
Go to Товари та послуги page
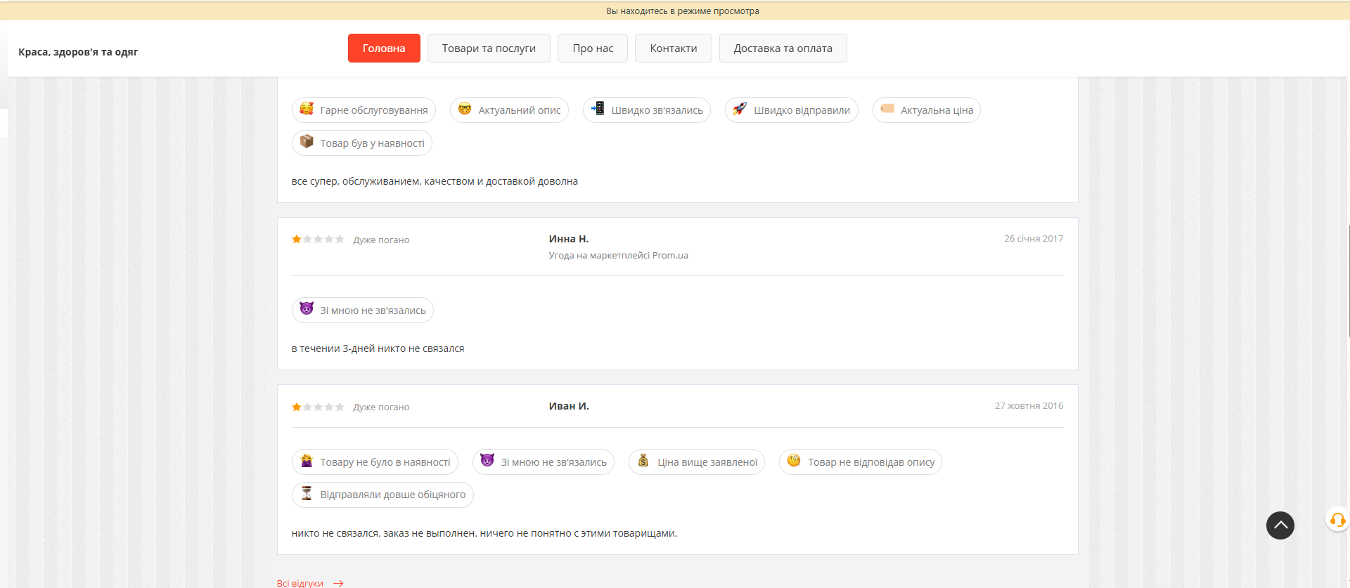pyautogui.click(x=489, y=48)
